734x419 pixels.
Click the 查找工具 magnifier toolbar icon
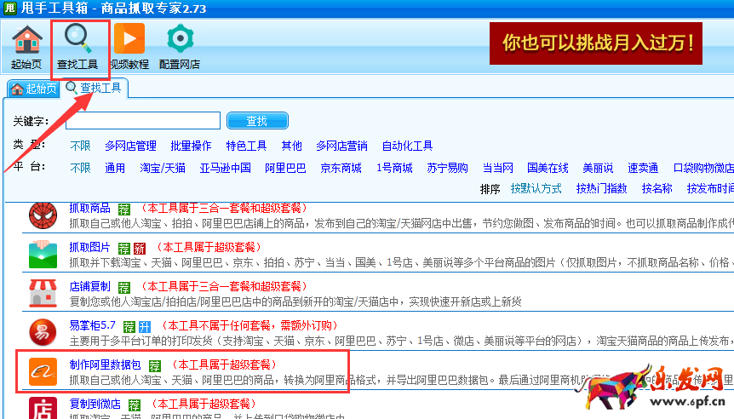pos(77,47)
